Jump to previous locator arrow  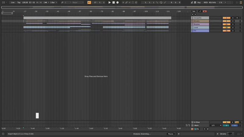(192, 14)
